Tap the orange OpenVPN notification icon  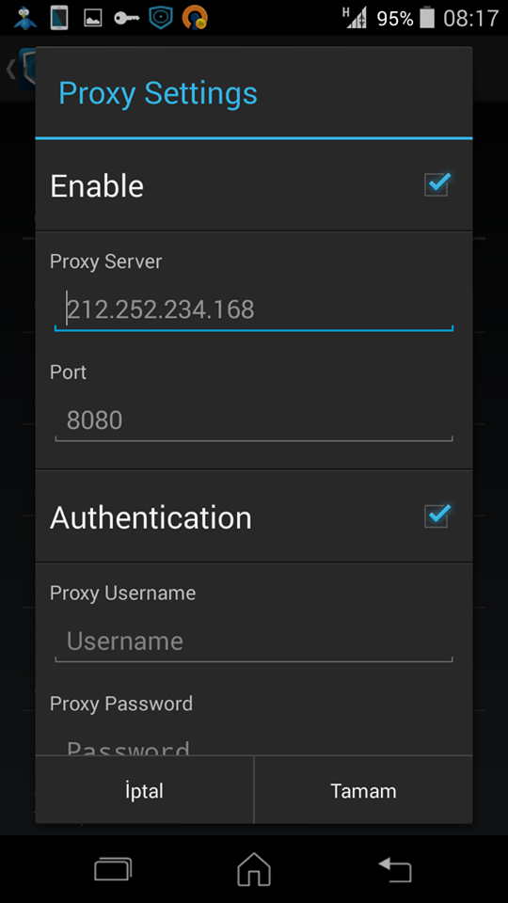tap(195, 18)
